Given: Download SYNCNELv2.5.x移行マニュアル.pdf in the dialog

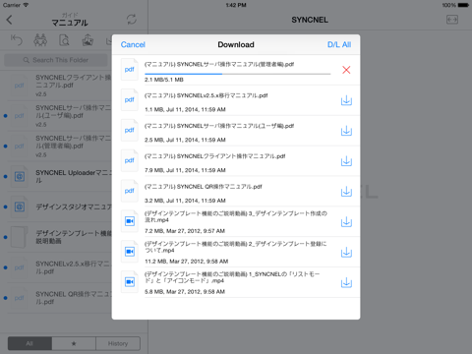Looking at the screenshot, I should [x=346, y=100].
